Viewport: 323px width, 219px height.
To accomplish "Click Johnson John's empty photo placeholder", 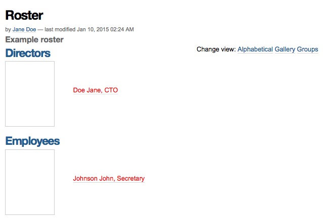I will pyautogui.click(x=30, y=182).
